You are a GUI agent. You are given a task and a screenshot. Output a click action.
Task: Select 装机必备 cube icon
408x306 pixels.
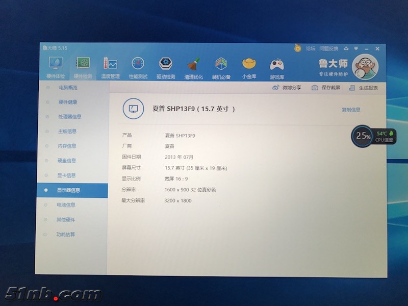click(x=221, y=65)
